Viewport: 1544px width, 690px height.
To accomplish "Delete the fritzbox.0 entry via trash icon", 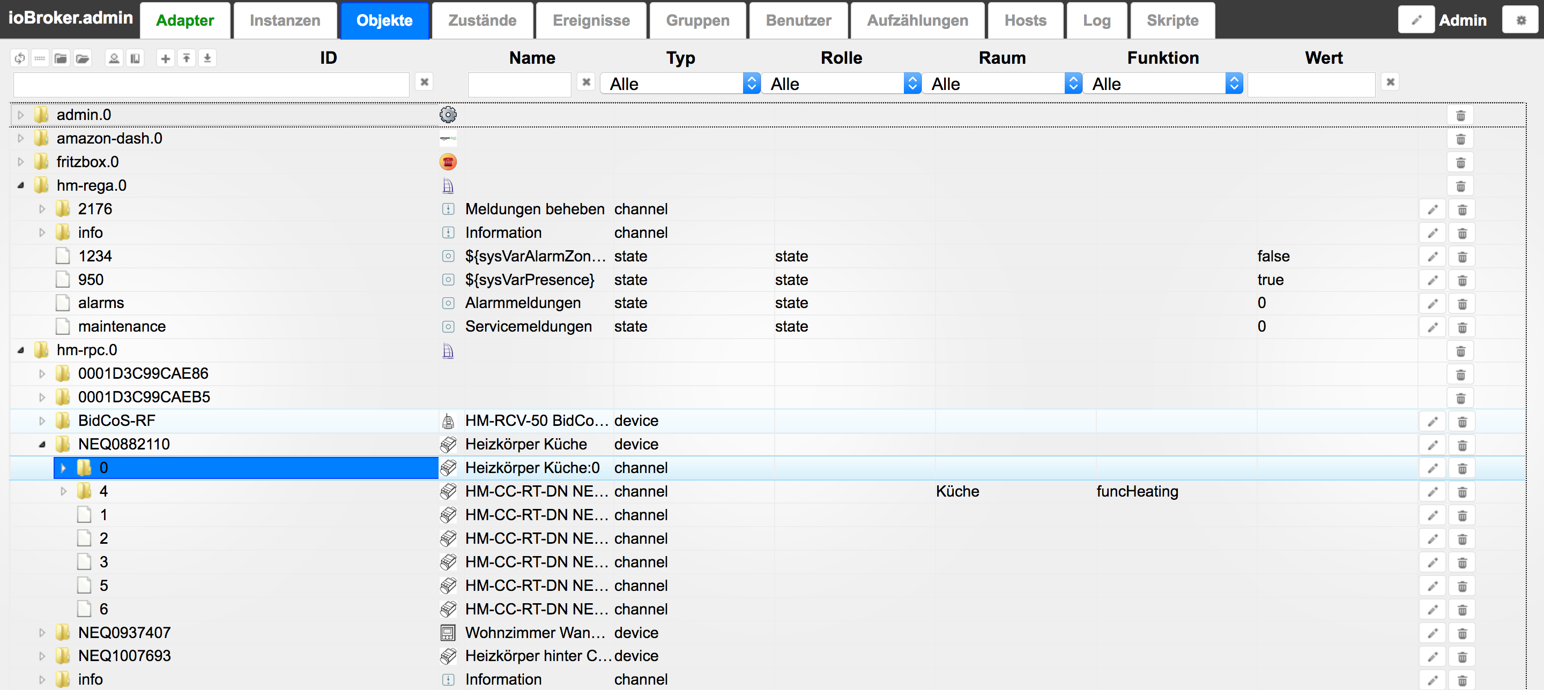I will click(1461, 162).
